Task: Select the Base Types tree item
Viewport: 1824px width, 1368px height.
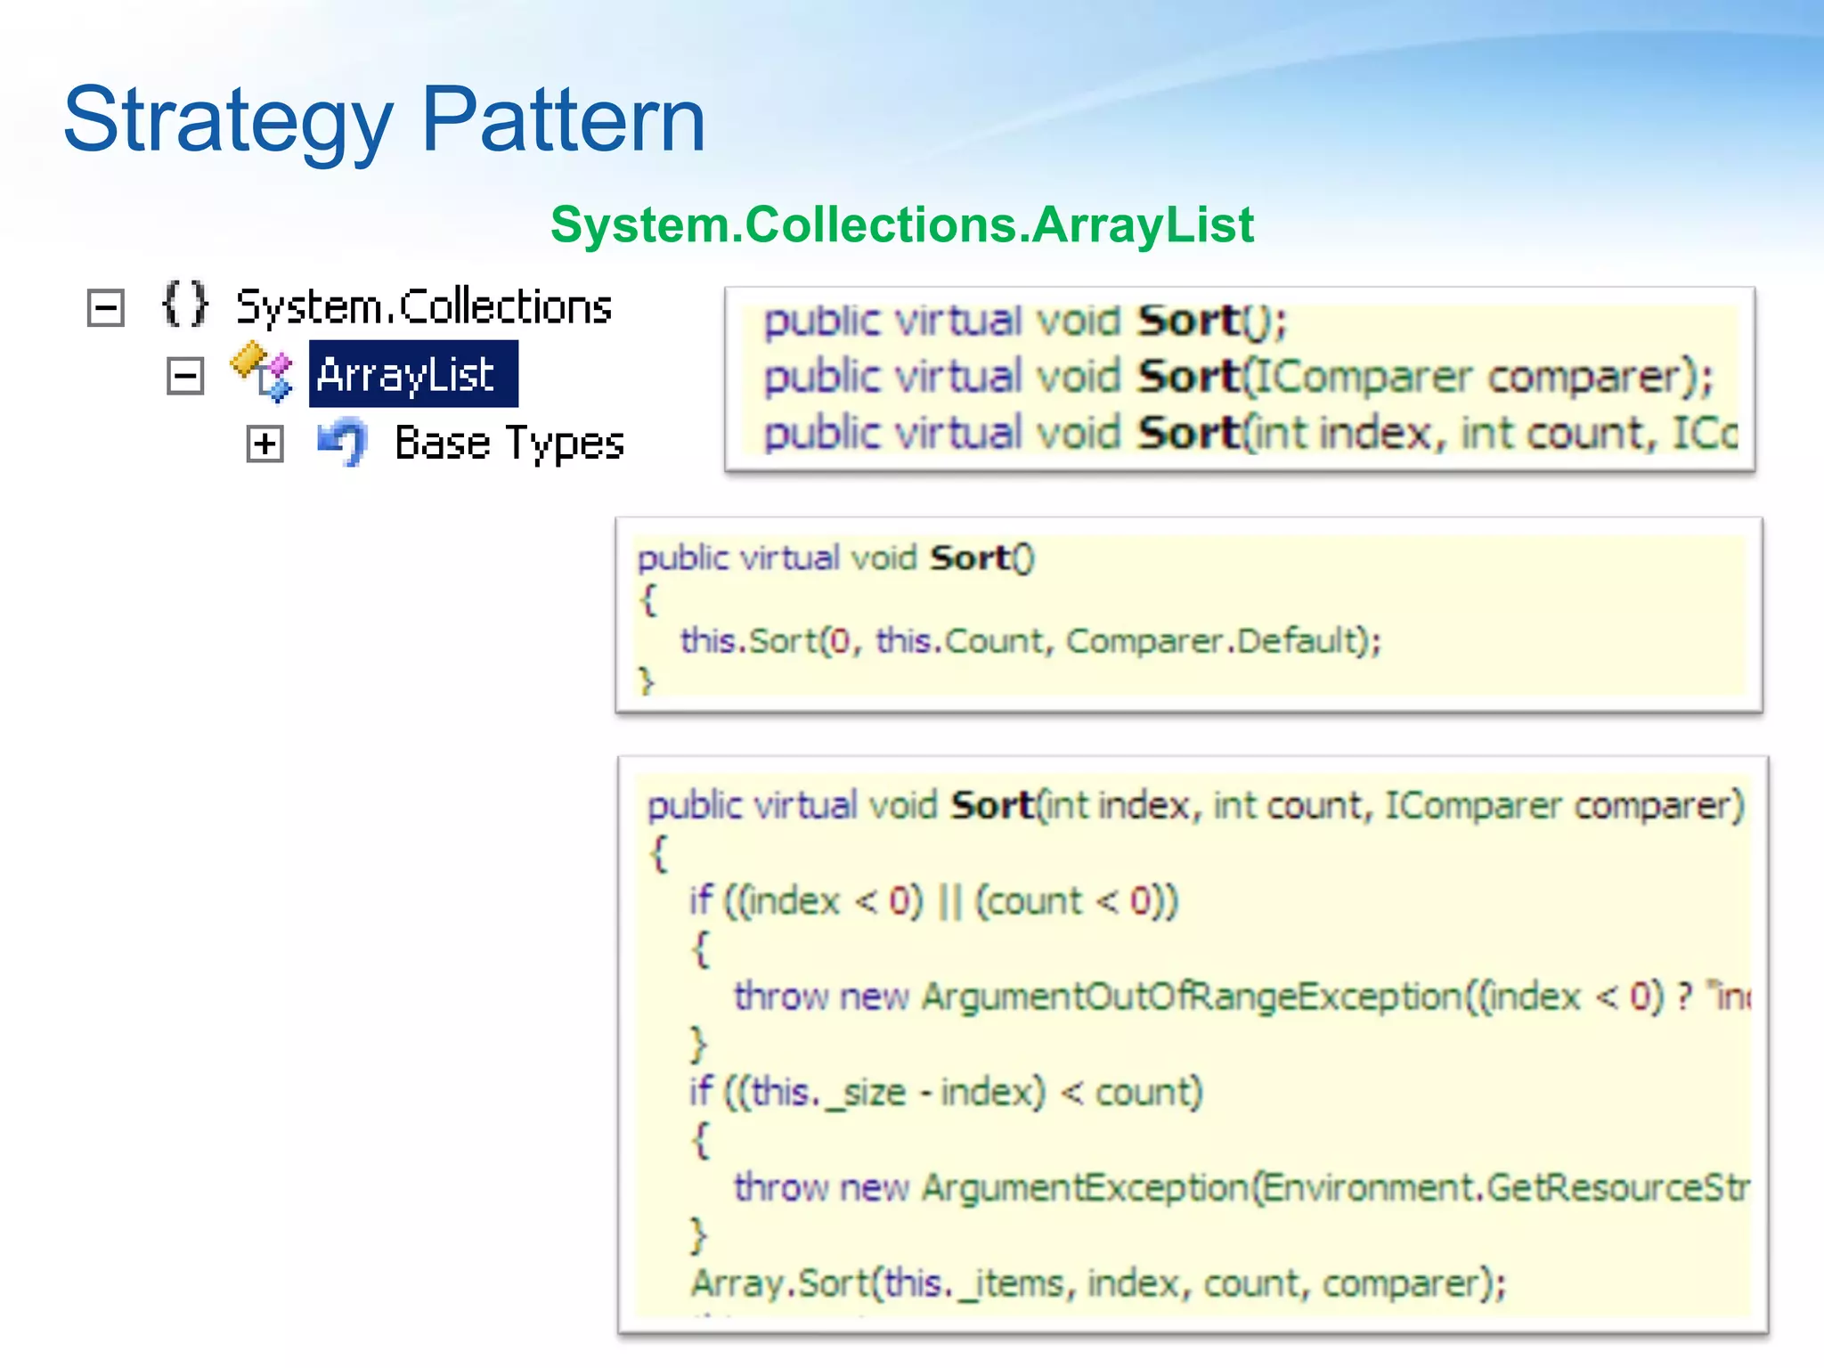Action: click(x=509, y=443)
